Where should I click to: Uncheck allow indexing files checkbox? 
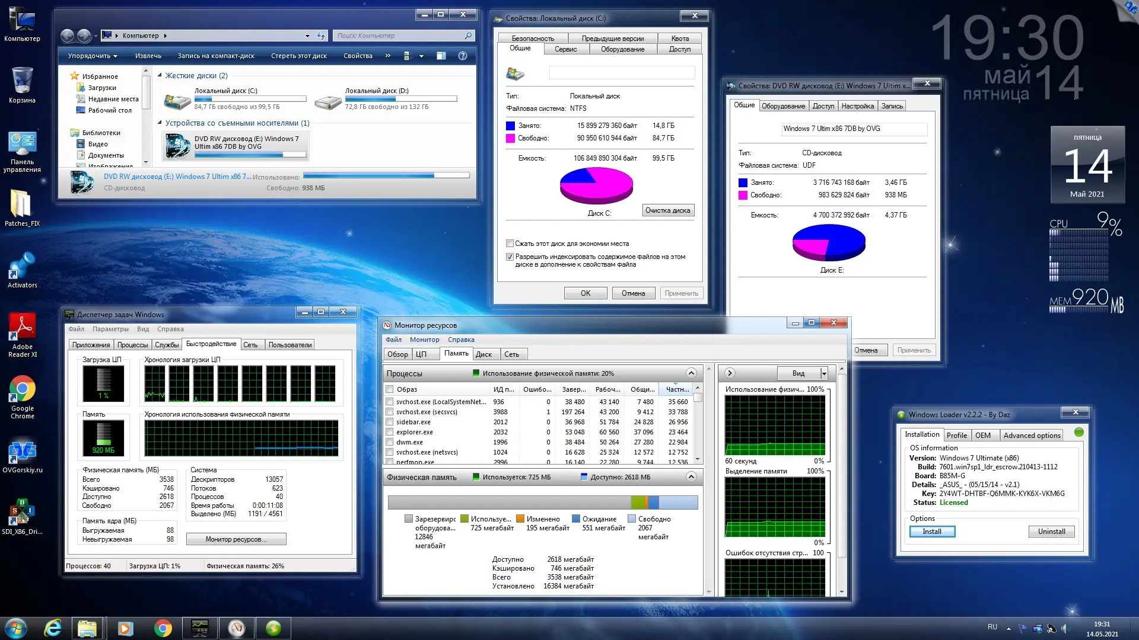[510, 257]
